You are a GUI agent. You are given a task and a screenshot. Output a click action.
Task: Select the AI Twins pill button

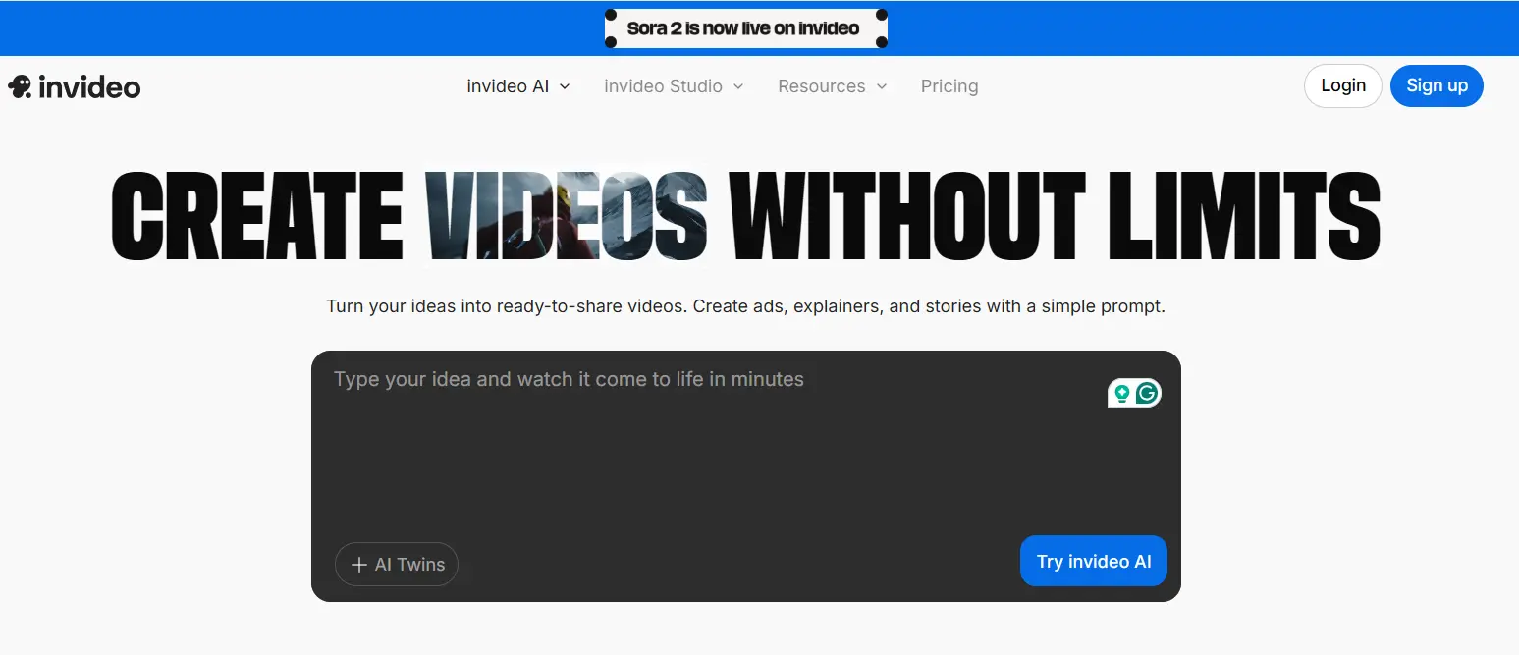pyautogui.click(x=397, y=565)
